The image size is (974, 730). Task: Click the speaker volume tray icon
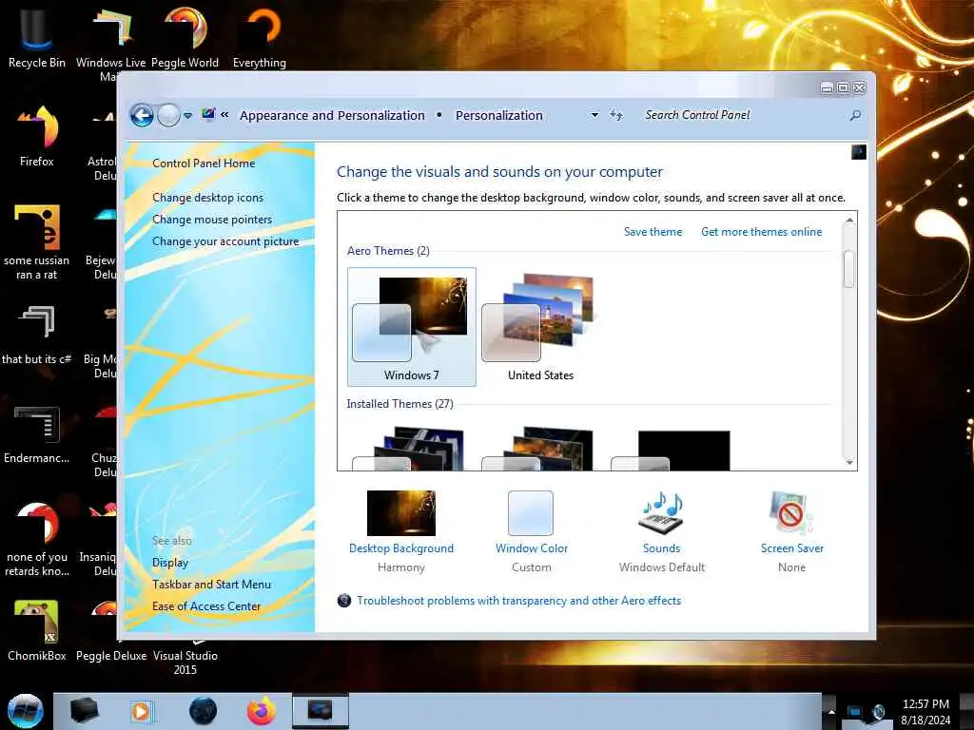tap(879, 712)
